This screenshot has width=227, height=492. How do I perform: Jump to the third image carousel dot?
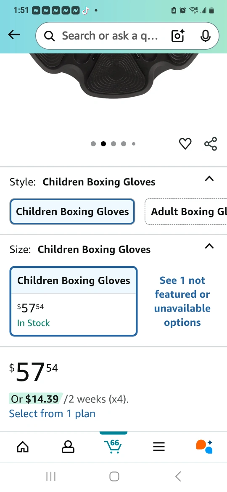(113, 144)
